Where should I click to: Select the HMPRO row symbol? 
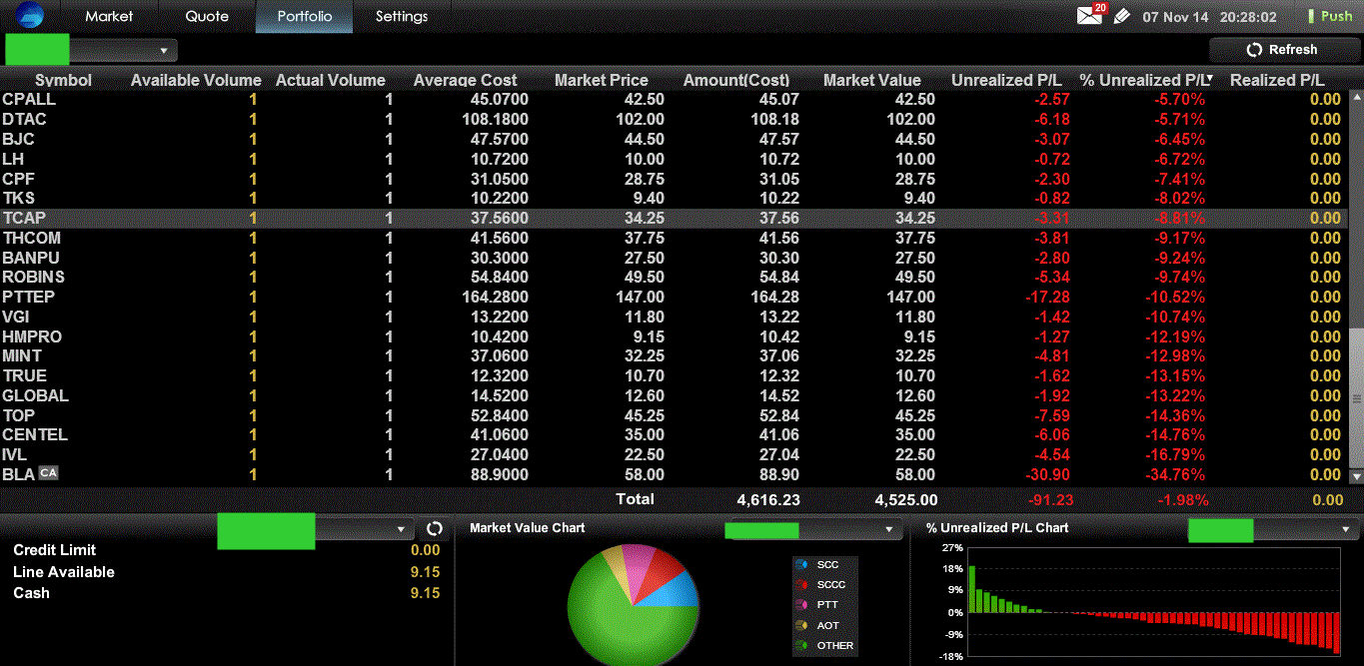(32, 336)
